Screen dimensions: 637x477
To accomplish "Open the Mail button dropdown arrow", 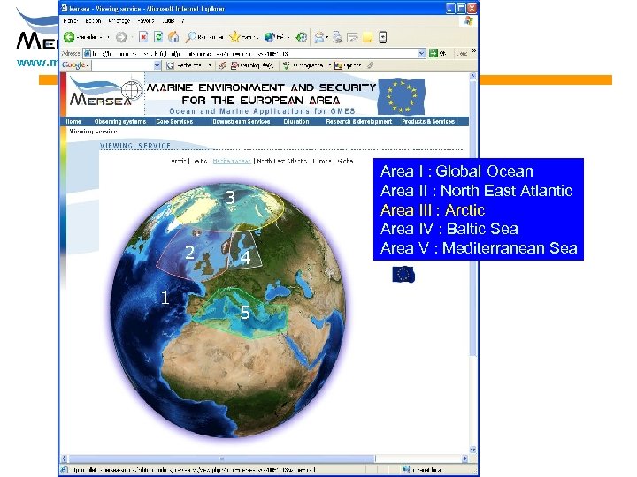I will click(x=327, y=37).
